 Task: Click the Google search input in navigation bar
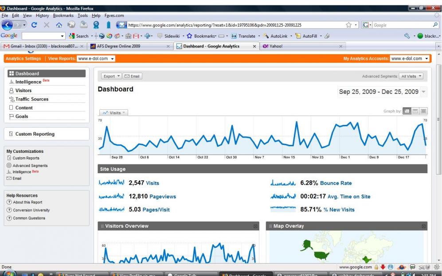(x=402, y=25)
